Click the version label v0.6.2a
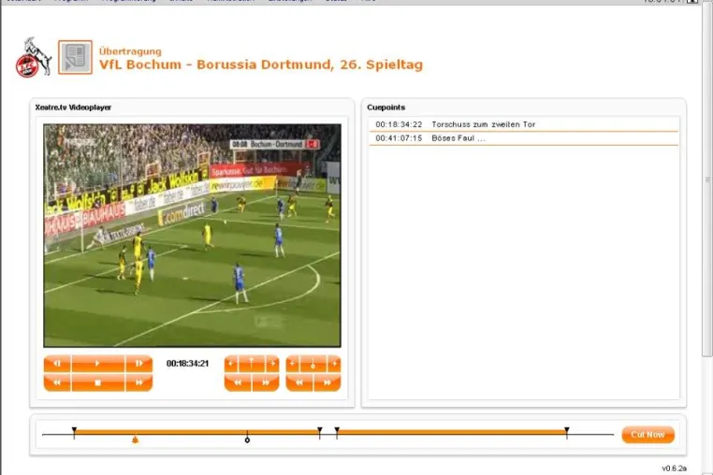This screenshot has width=713, height=475. (x=674, y=468)
